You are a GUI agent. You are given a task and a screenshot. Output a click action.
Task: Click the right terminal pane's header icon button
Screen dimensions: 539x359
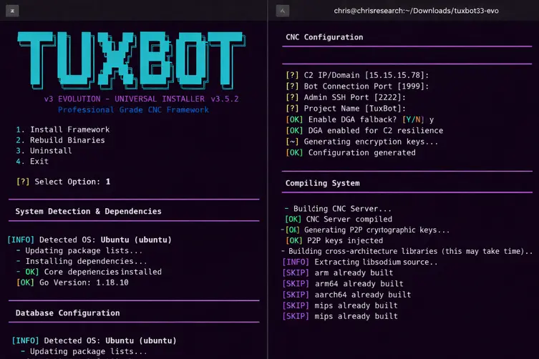[283, 11]
